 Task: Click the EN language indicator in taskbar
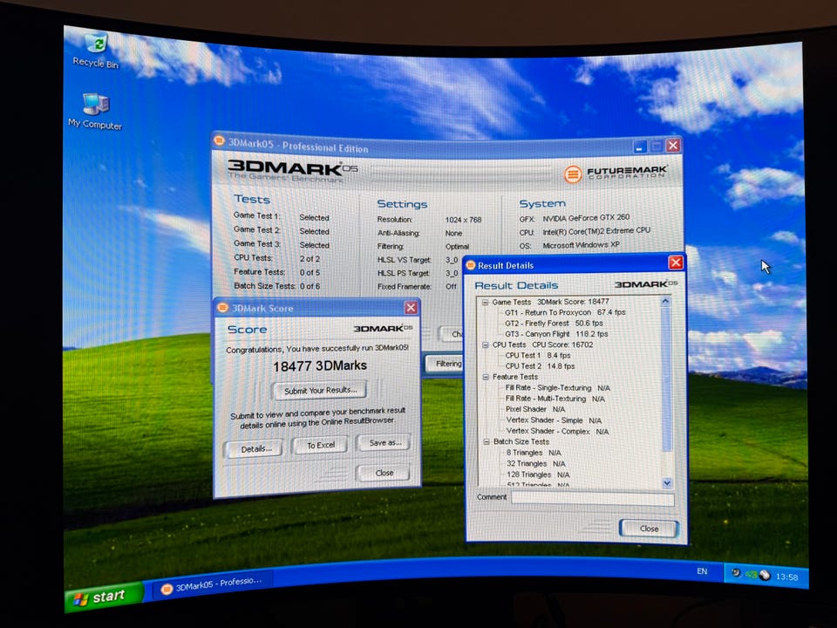(702, 570)
